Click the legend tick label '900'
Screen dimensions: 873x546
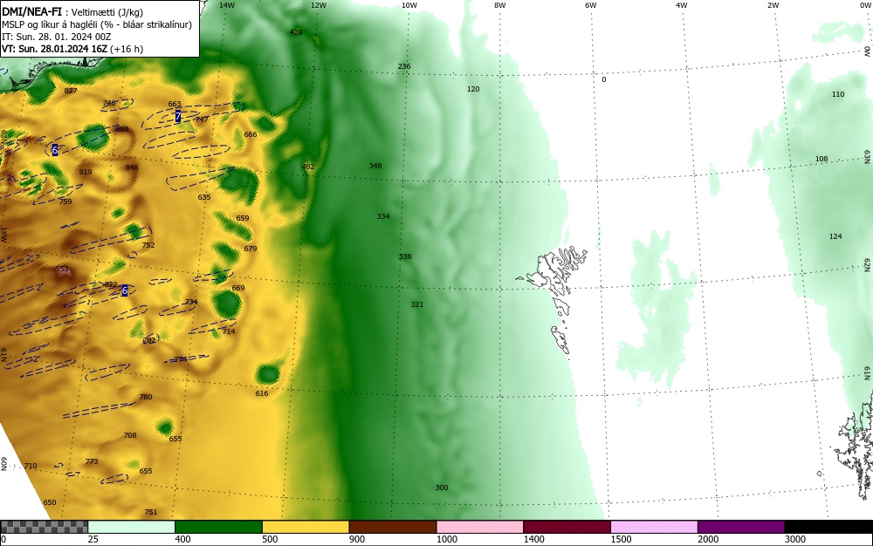click(x=357, y=539)
